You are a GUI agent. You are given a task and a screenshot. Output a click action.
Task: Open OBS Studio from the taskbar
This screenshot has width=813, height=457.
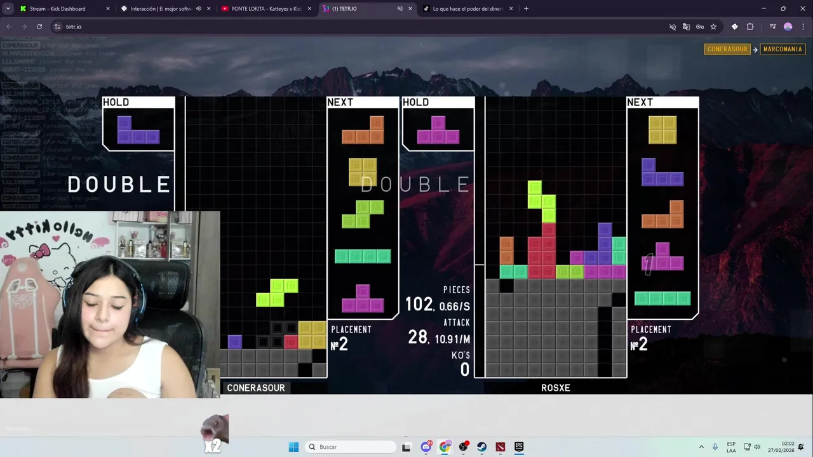(x=463, y=447)
